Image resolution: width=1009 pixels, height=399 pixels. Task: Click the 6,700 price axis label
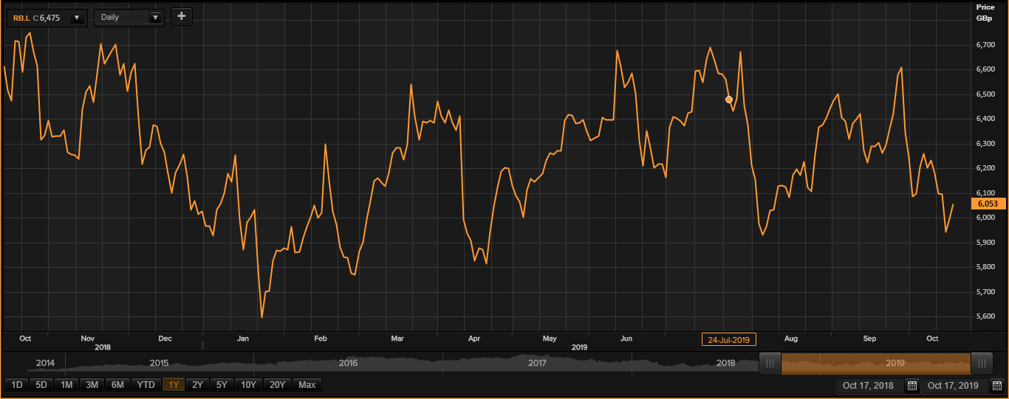point(985,44)
